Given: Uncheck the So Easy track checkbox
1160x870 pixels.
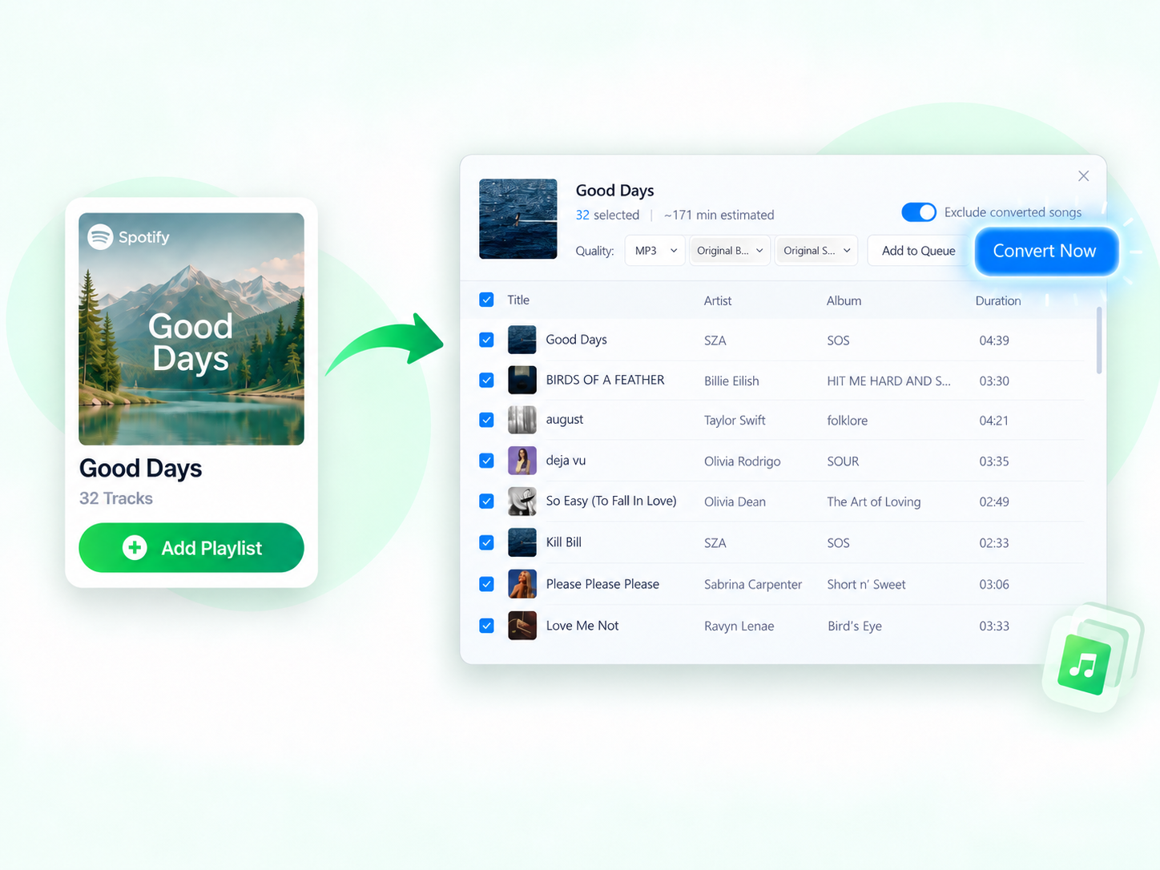Looking at the screenshot, I should pos(486,501).
